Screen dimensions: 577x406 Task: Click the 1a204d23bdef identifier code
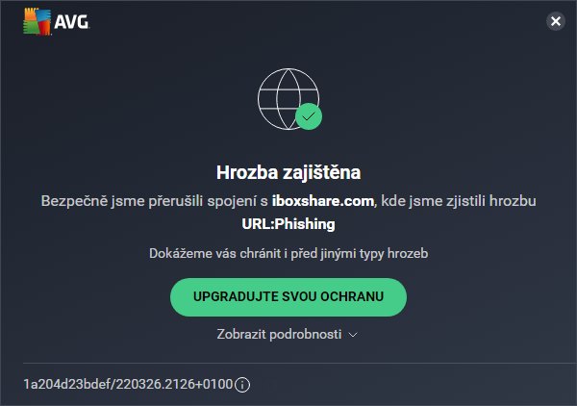[67, 384]
